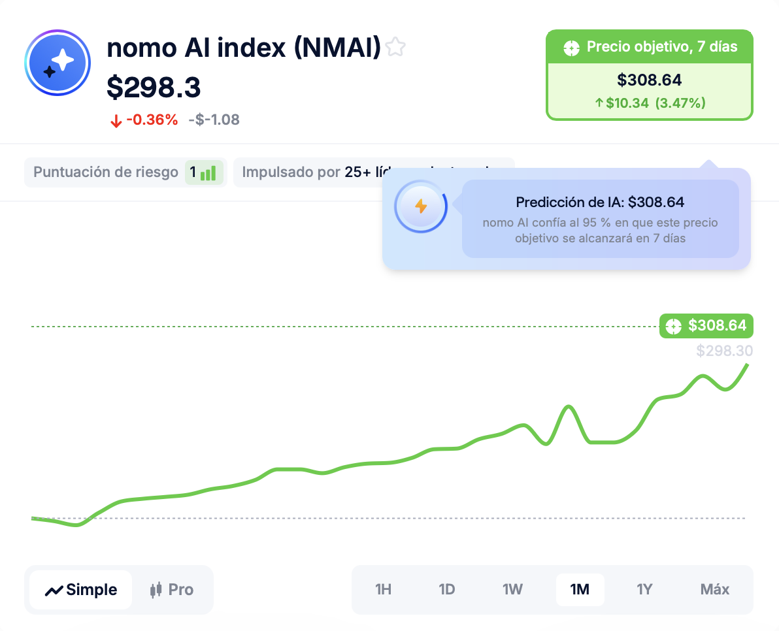Screen dimensions: 779x631
Task: Select the 1W time range
Action: click(512, 590)
